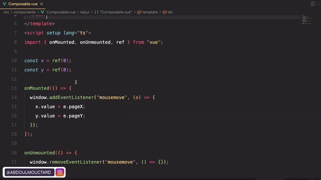Open 'components' breadcrumb segment
This screenshot has height=180, width=321.
pos(25,12)
